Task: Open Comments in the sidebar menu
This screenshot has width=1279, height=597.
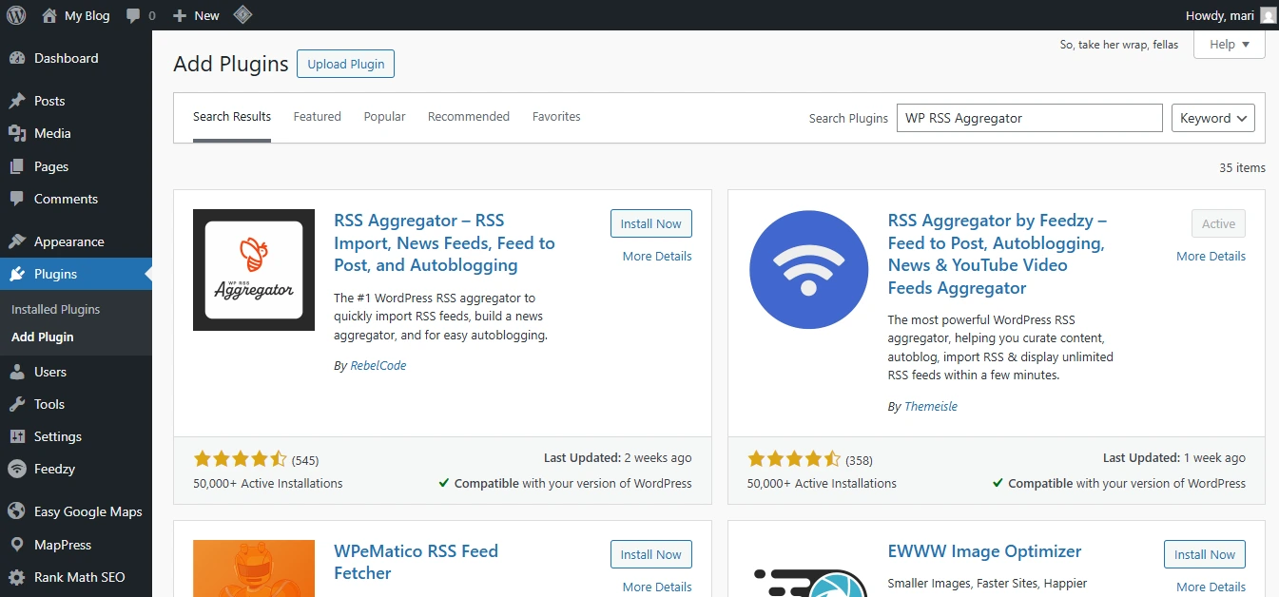Action: pos(76,199)
